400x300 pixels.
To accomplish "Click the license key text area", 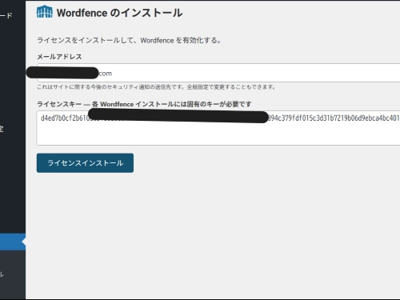I will point(218,128).
